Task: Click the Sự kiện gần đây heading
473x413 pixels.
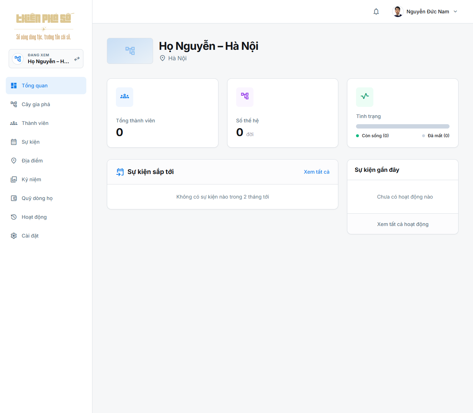Action: tap(377, 170)
